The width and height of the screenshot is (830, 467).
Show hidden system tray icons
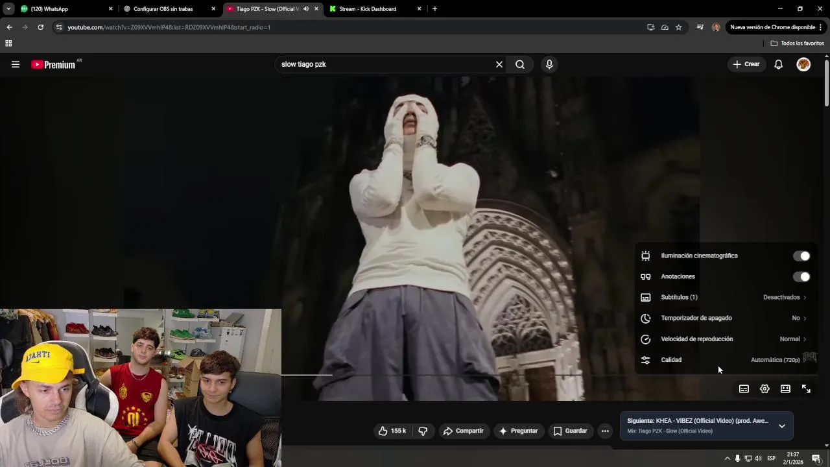[727, 459]
